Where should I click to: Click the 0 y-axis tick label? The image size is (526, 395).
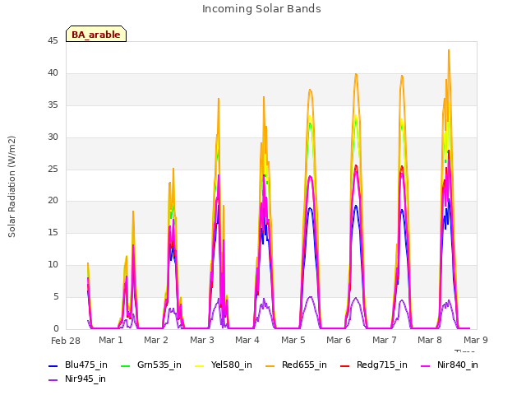pos(56,328)
